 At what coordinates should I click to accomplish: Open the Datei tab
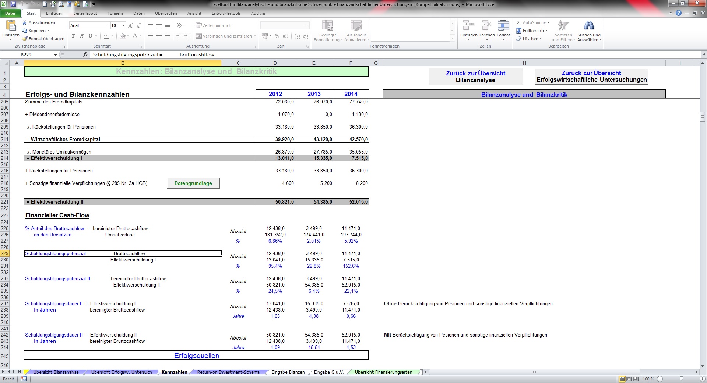(10, 13)
